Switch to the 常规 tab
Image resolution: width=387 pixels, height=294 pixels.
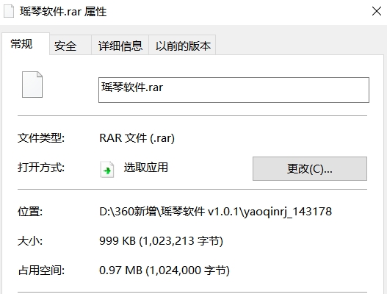[26, 43]
